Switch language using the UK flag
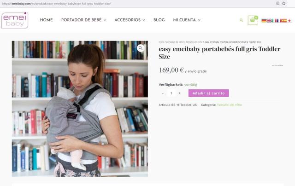295x186 pixels. (269, 20)
